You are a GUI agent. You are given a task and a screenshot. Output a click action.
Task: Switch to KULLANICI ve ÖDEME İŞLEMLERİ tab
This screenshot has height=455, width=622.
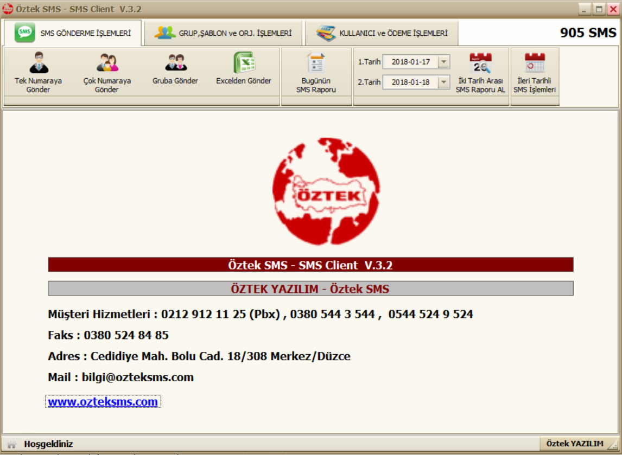(x=382, y=33)
